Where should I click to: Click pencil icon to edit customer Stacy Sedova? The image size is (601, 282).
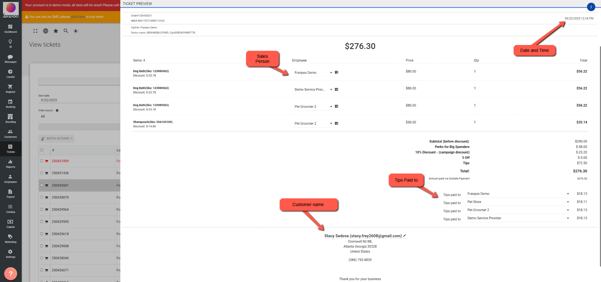coord(405,236)
